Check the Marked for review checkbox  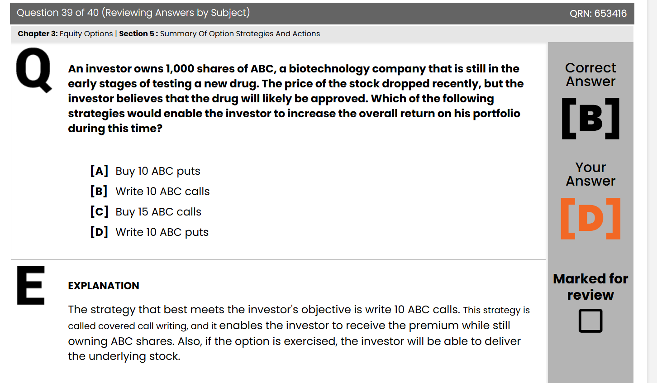click(590, 321)
